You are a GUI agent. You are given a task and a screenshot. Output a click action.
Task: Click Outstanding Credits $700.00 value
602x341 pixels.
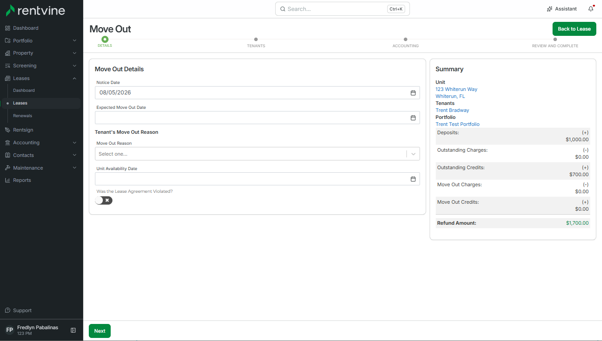pos(579,174)
